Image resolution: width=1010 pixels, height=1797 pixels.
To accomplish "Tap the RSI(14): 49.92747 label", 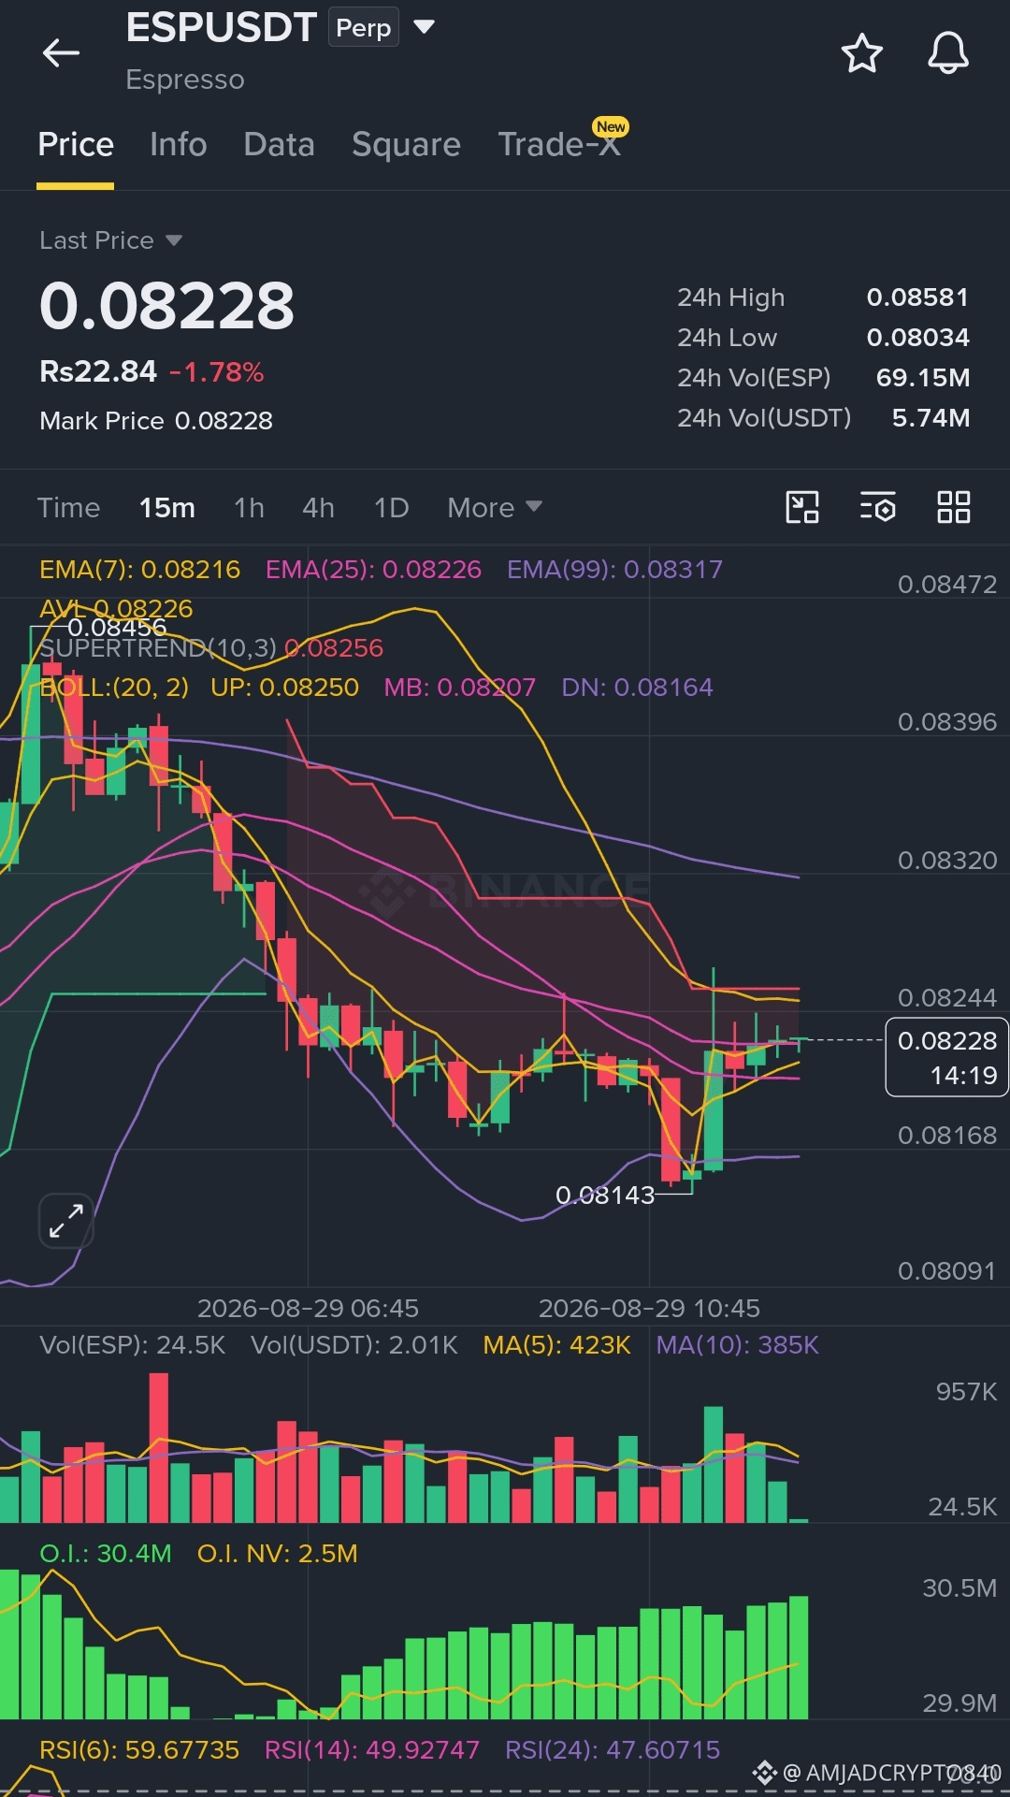I will click(x=371, y=1749).
